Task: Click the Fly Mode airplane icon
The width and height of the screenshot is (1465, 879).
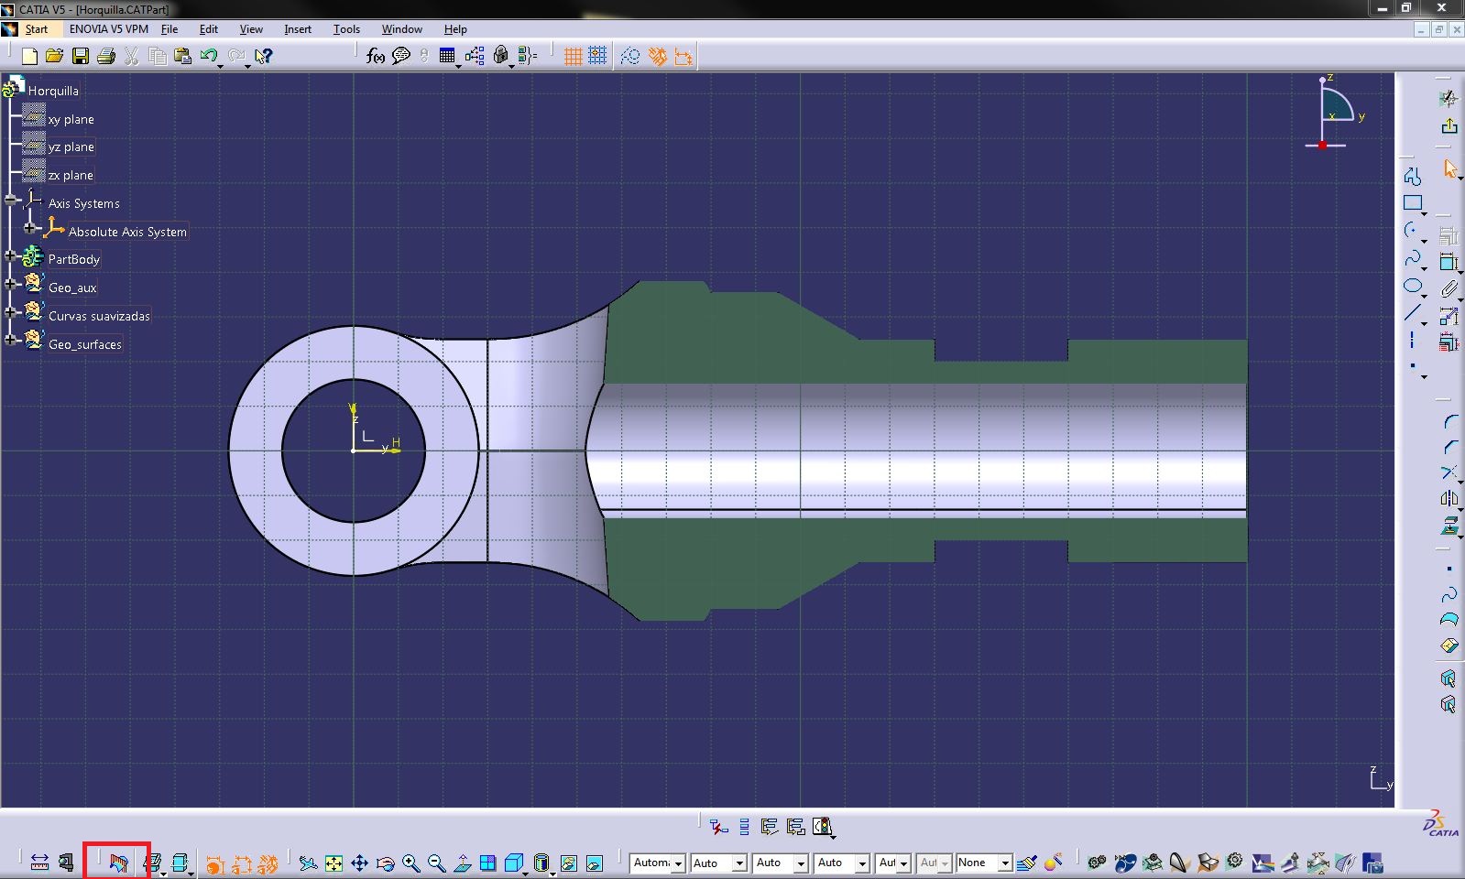Action: [308, 863]
